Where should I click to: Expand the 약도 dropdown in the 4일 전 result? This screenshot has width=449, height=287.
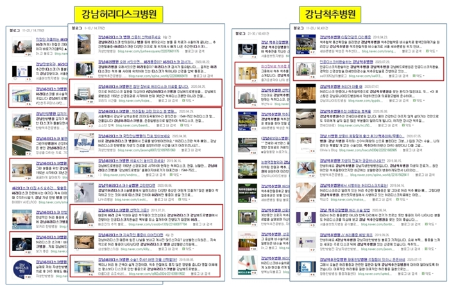187,249
